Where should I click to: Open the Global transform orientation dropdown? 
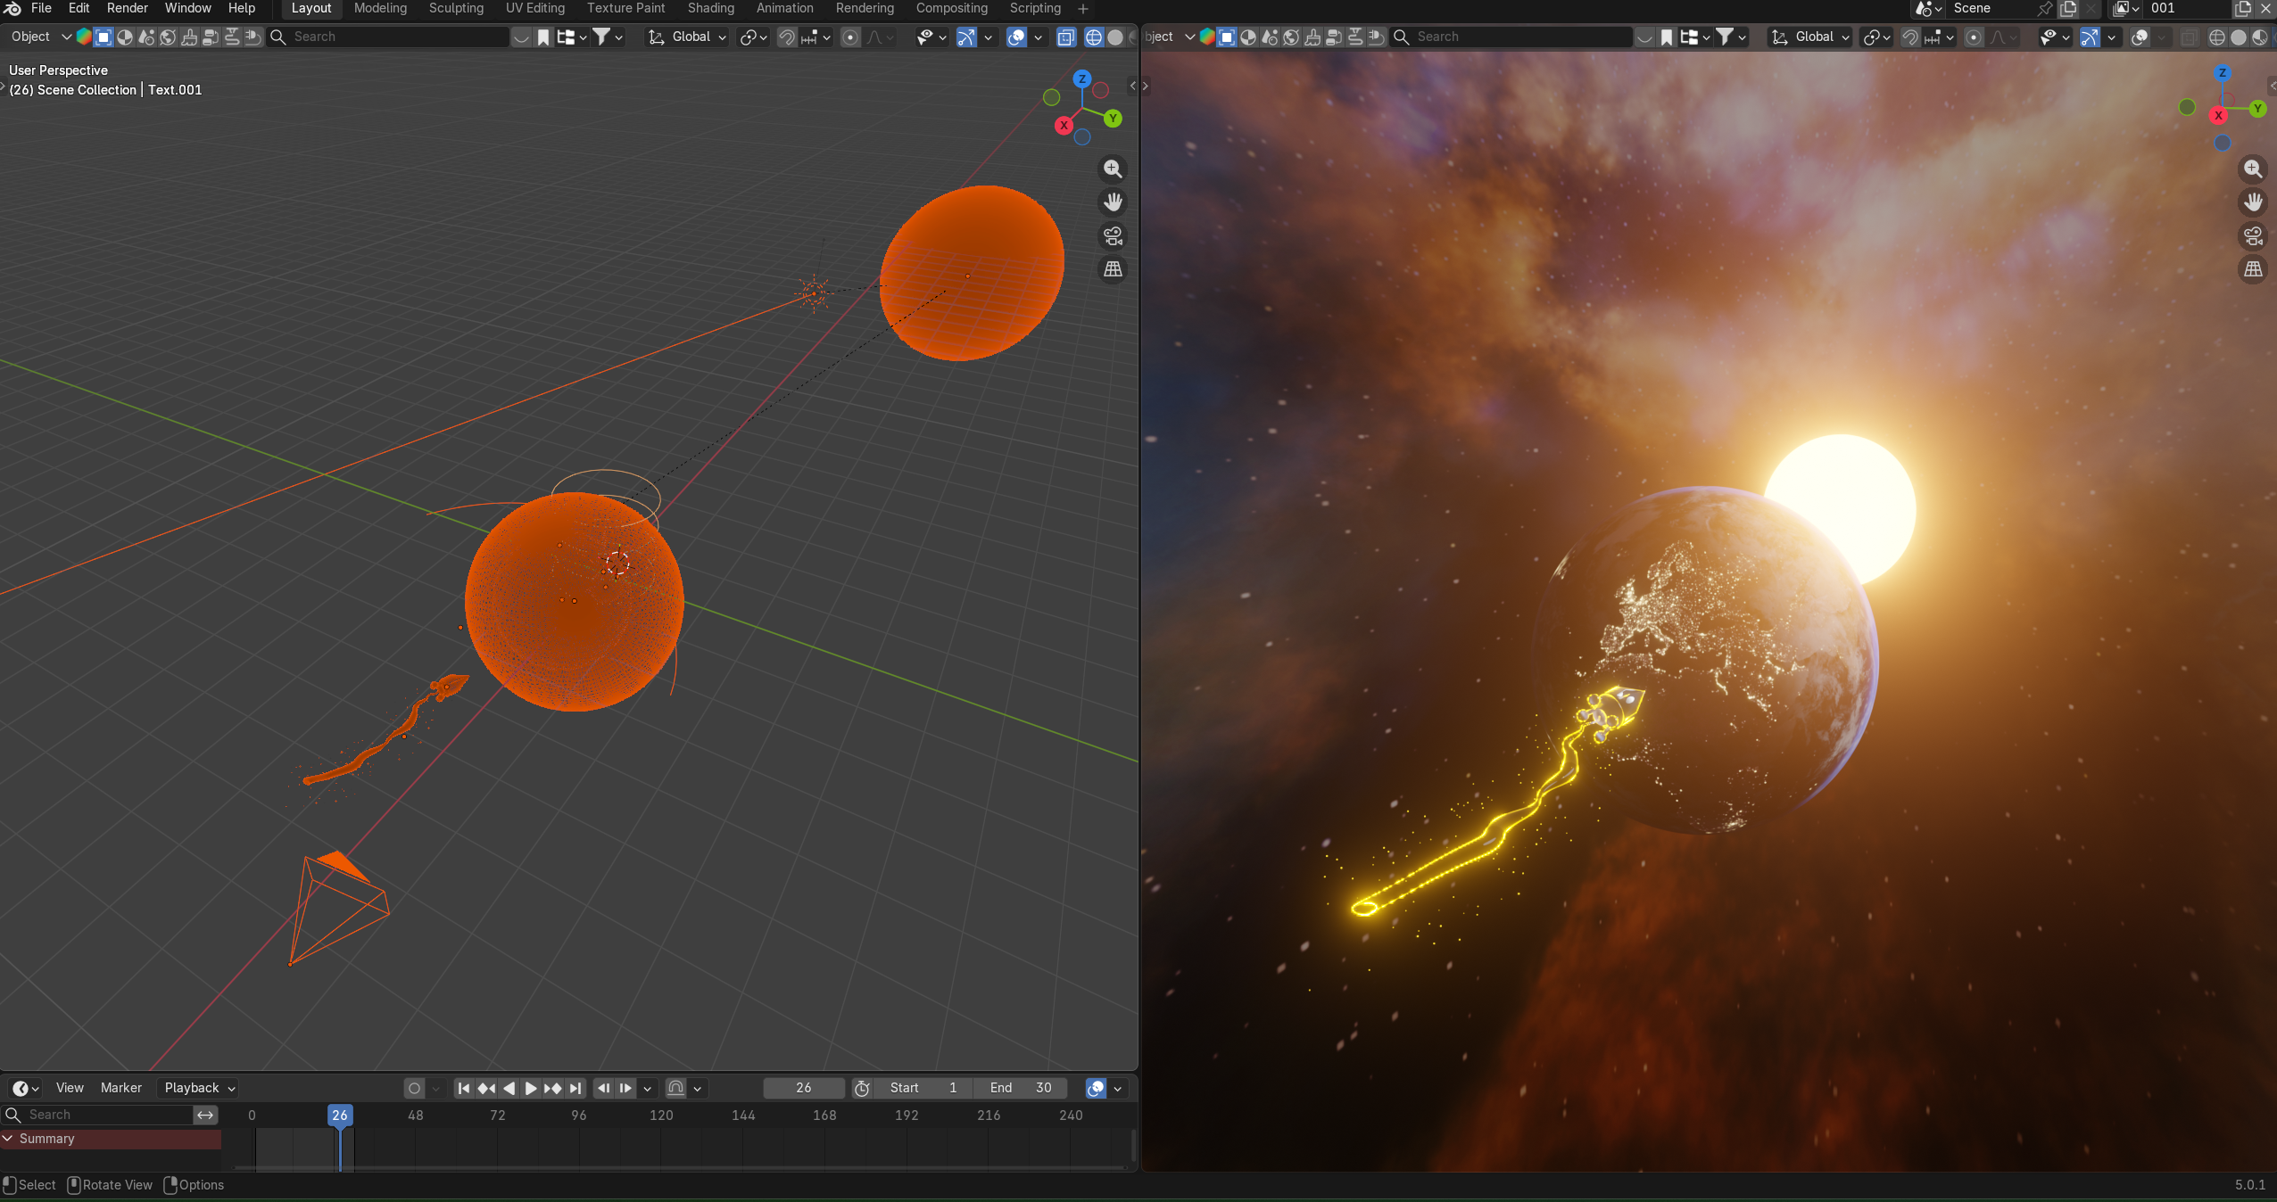click(685, 37)
